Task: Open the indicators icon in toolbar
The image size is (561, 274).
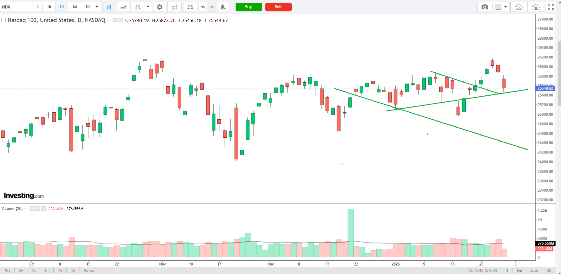Action: (x=174, y=7)
